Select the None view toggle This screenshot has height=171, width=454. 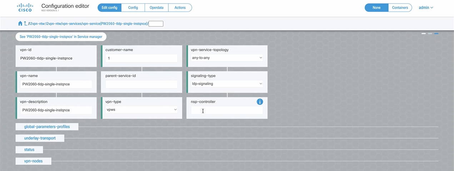(376, 7)
